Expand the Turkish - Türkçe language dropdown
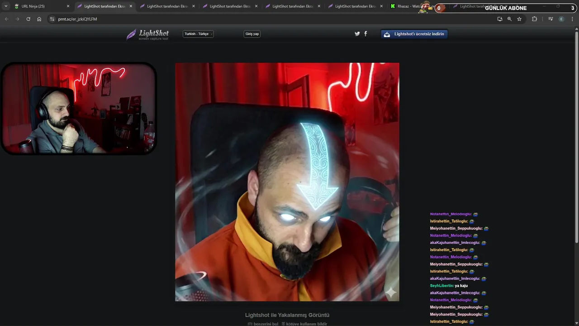Image resolution: width=579 pixels, height=326 pixels. coord(198,34)
